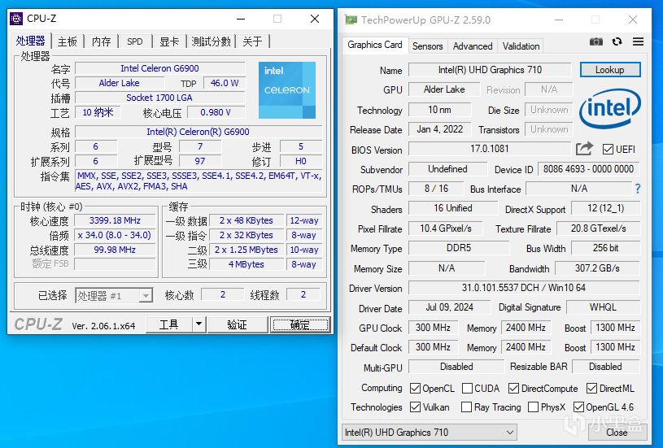Click the GPU-Z title bar app icon
The image size is (663, 448).
[351, 20]
